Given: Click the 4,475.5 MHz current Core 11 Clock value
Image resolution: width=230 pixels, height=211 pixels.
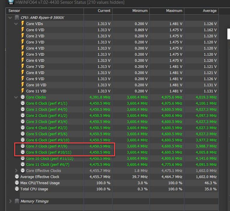Looking at the screenshot, I should click(100, 165).
